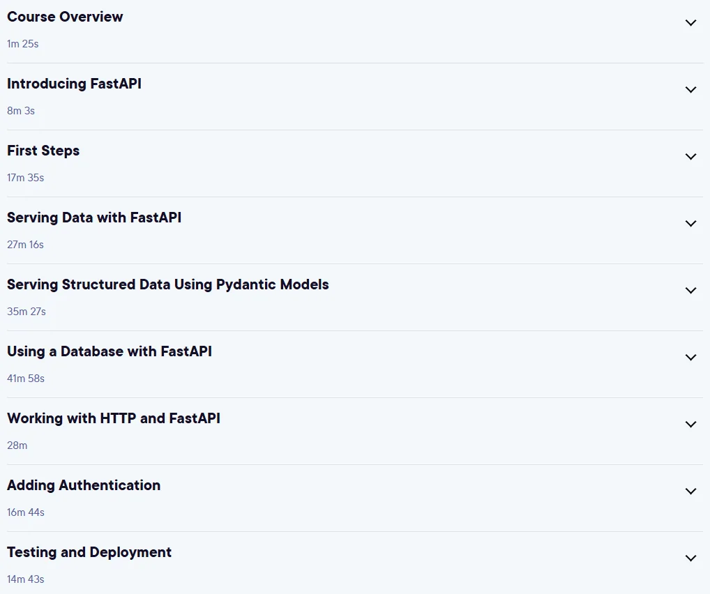
Task: Expand the Adding Authentication chevron
Action: [690, 492]
